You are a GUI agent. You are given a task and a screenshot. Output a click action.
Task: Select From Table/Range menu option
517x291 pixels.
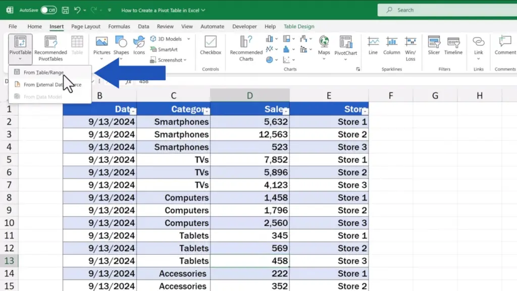pyautogui.click(x=43, y=73)
